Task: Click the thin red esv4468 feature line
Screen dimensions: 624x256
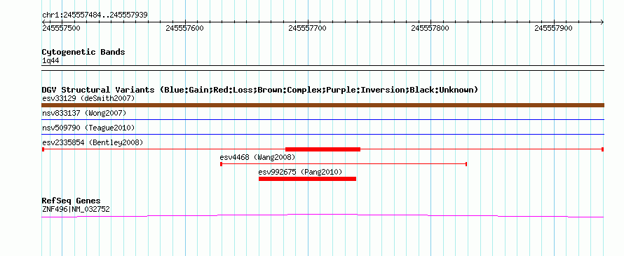Action: tap(344, 164)
